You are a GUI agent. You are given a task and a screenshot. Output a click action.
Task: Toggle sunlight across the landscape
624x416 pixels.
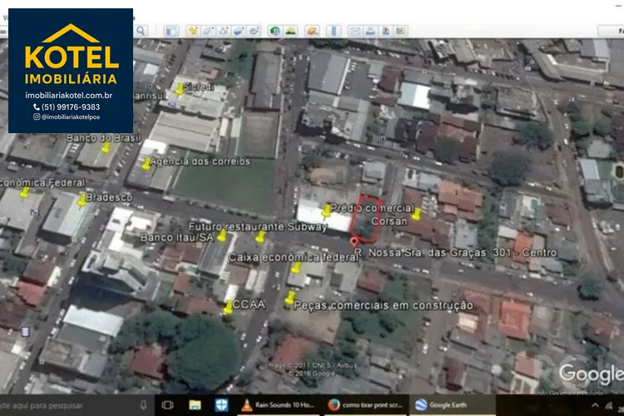pos(290,31)
